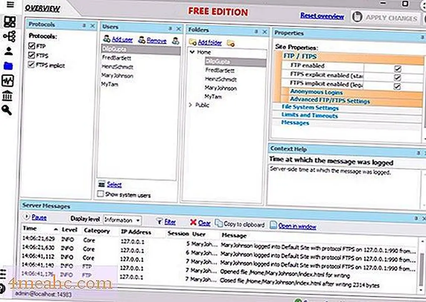Collapse the Home folder tree
Image resolution: width=426 pixels, height=302 pixels.
(x=192, y=53)
